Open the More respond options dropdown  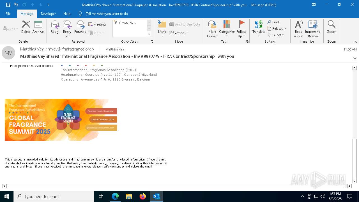click(x=96, y=33)
